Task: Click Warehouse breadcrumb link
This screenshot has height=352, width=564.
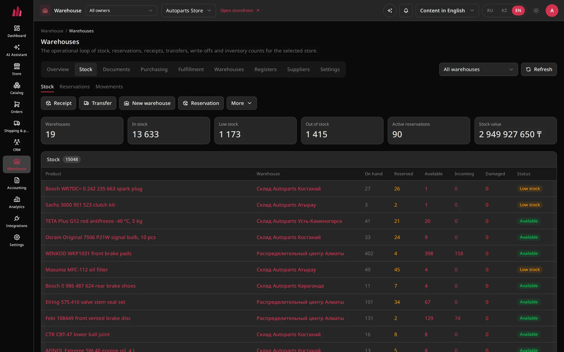Action: [52, 31]
